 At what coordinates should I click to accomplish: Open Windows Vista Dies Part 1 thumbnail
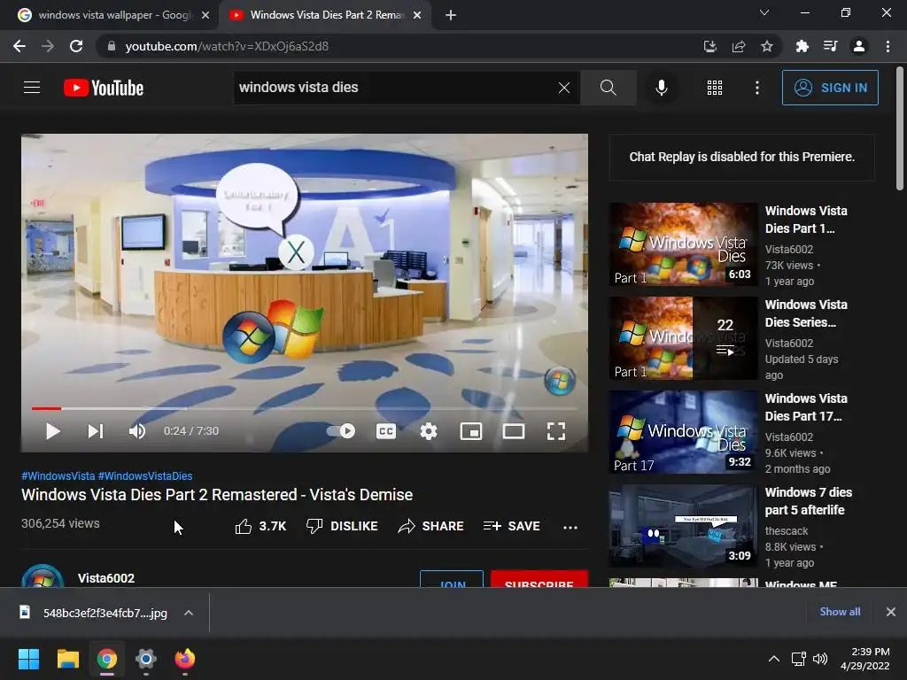pyautogui.click(x=683, y=244)
